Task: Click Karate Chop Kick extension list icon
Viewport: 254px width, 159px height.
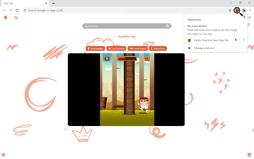Action: tap(189, 40)
